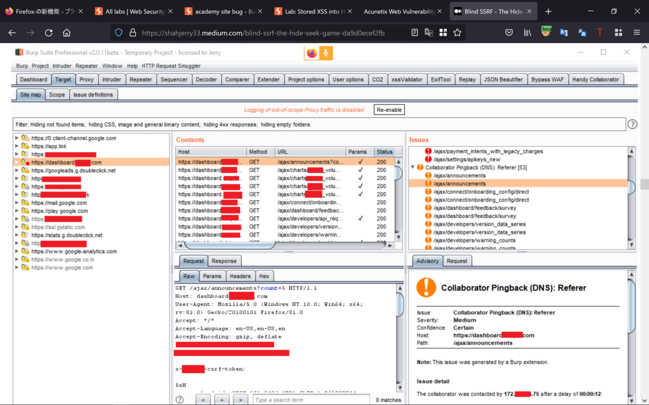Select the /ajax/payment_intents_with_legacy_charges issue
Viewport: 649px width, 405px height.
[x=488, y=151]
